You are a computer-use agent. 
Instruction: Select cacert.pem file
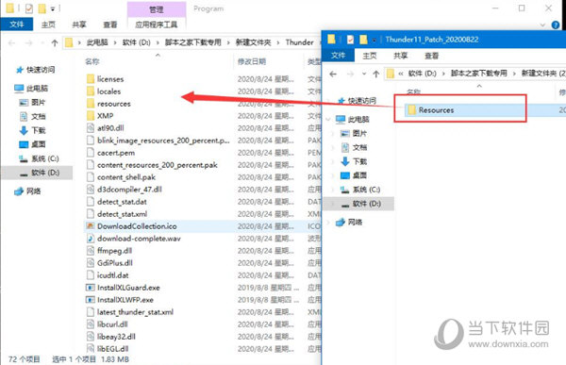pos(116,153)
